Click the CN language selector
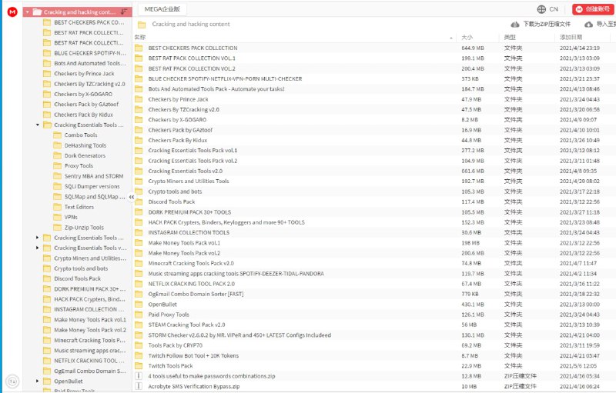This screenshot has width=616, height=393. [554, 9]
